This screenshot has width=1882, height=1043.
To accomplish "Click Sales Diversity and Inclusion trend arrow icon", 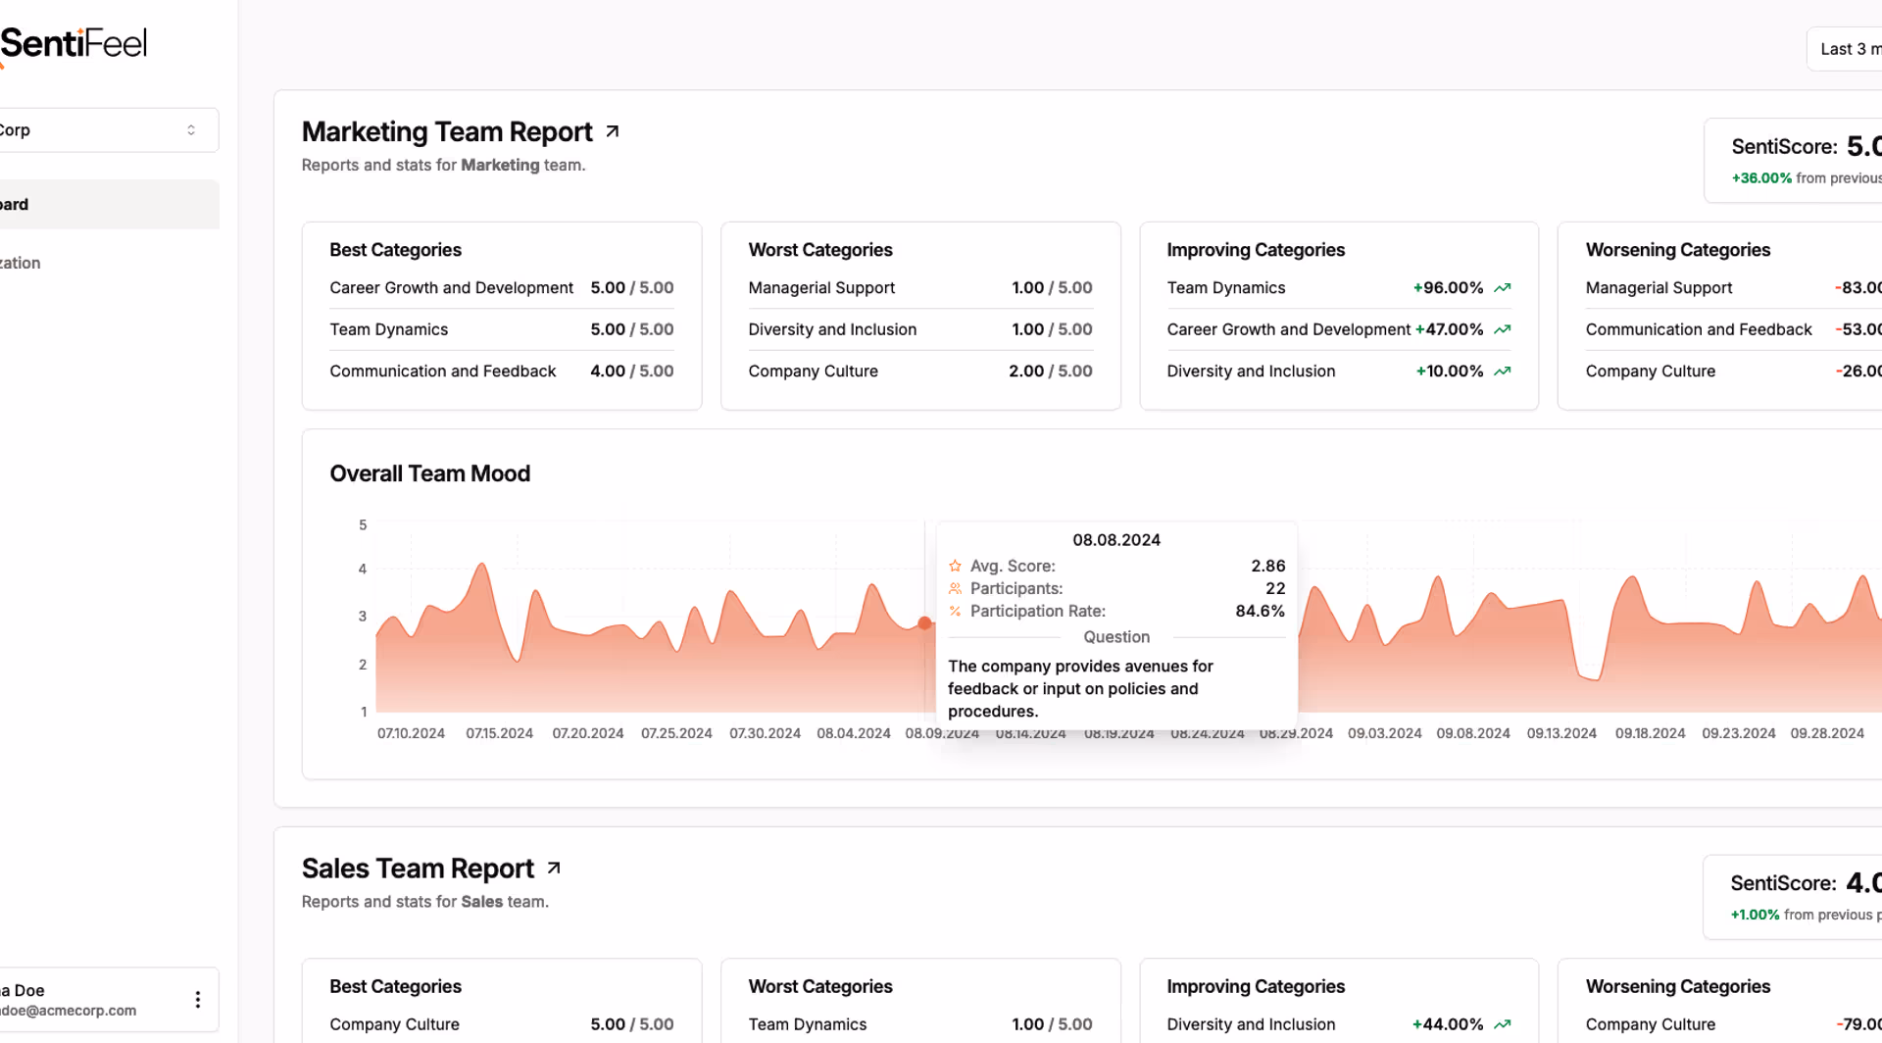I will pos(1502,1024).
